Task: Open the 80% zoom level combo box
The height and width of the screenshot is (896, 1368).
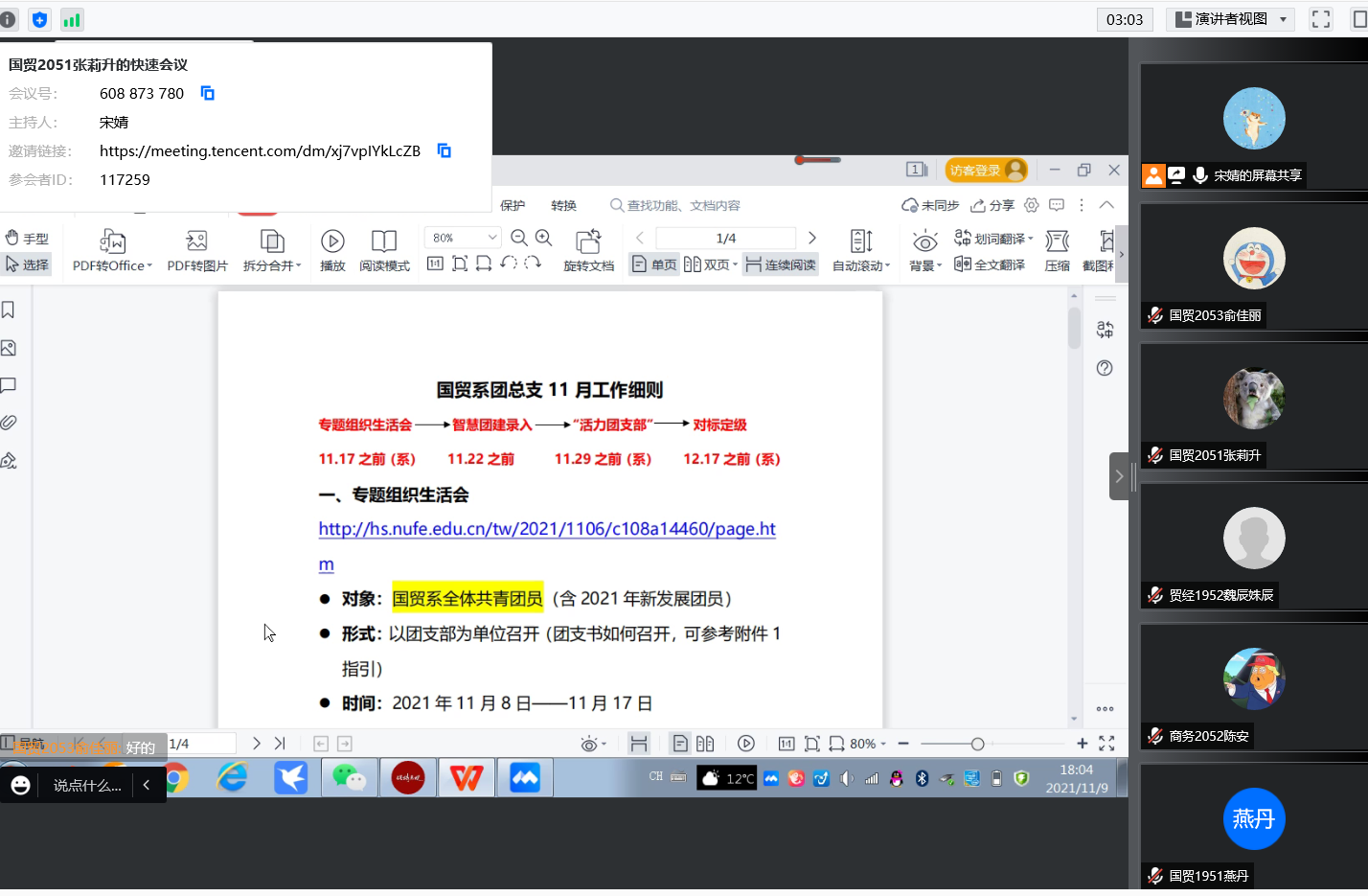Action: (463, 238)
